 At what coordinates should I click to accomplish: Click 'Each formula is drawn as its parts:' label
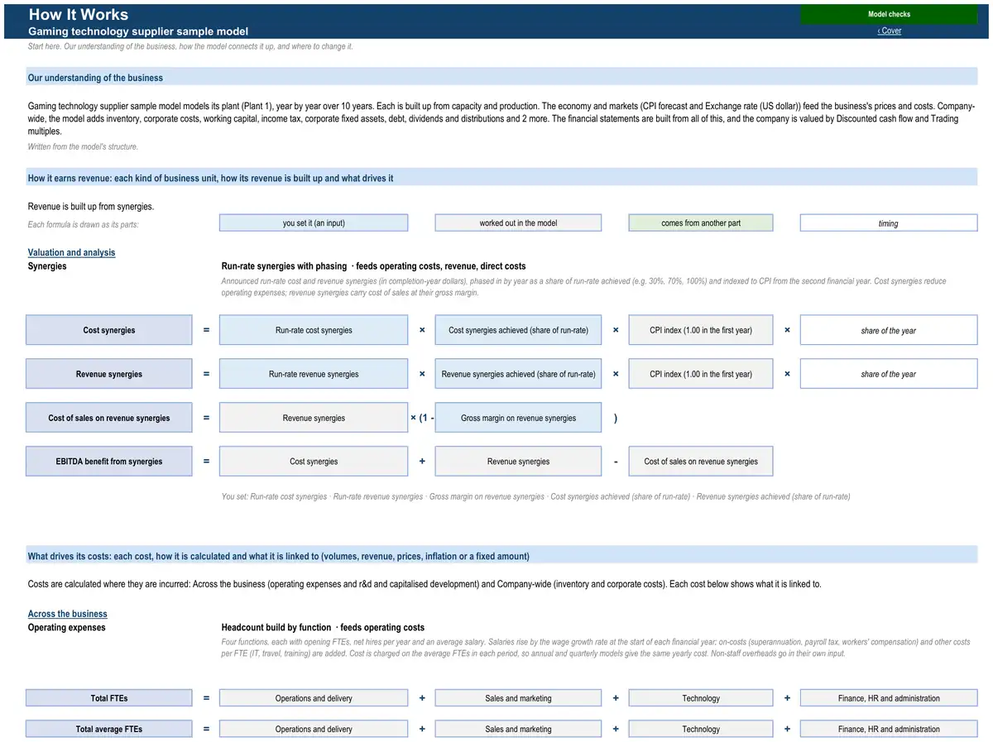click(83, 225)
